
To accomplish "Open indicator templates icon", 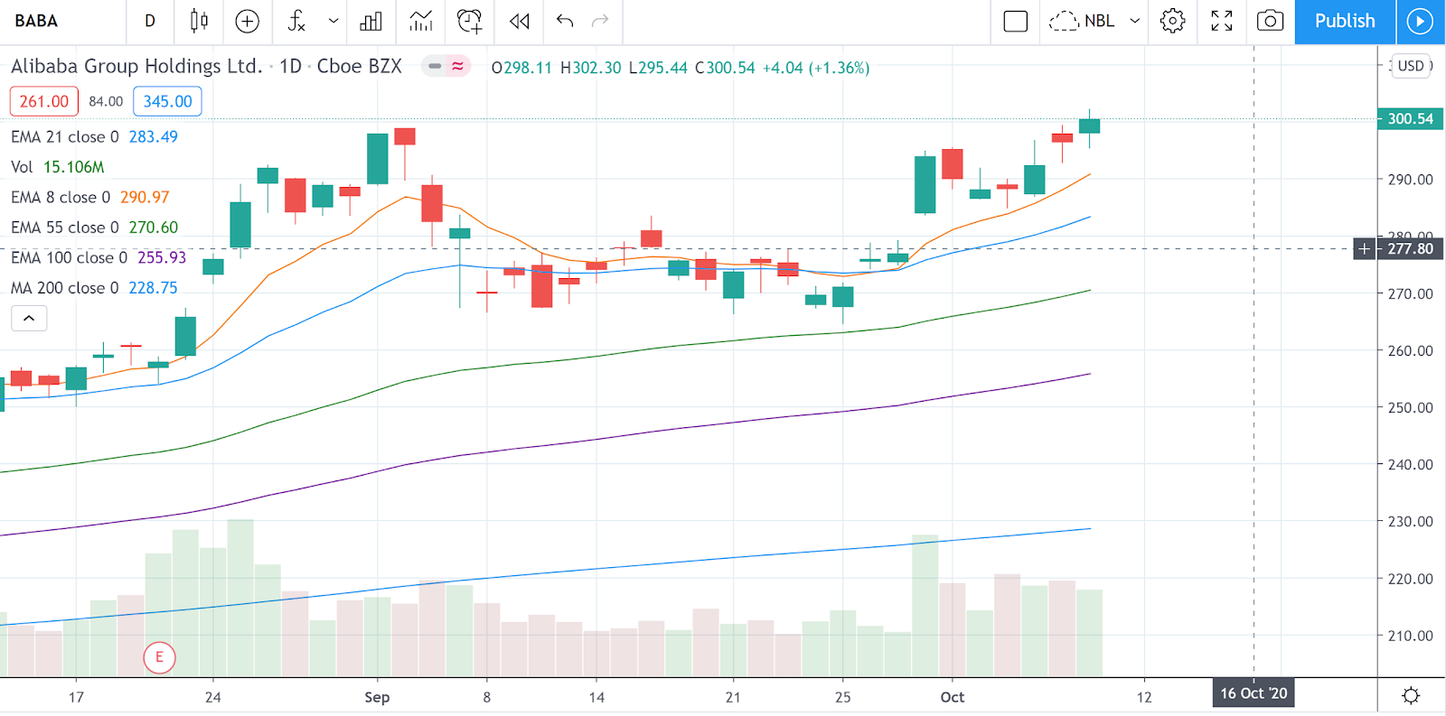I will [420, 21].
